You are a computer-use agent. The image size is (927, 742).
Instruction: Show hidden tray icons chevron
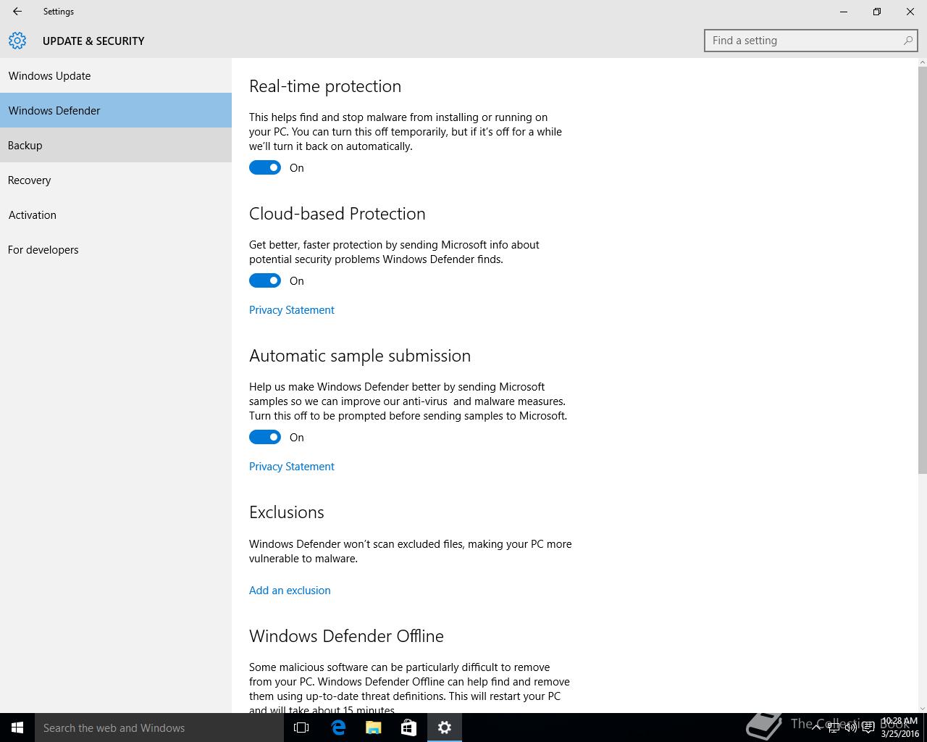816,728
